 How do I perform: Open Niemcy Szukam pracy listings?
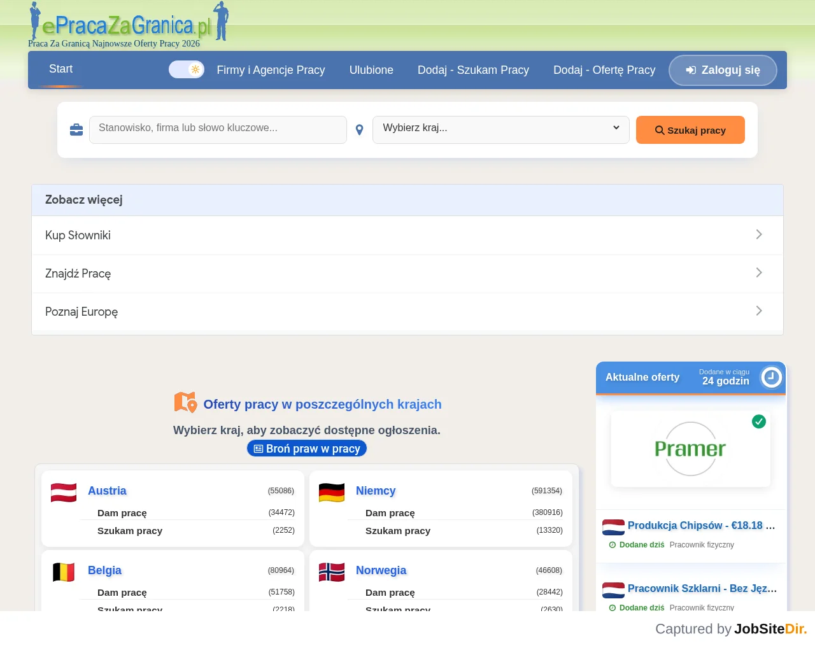[x=398, y=531]
